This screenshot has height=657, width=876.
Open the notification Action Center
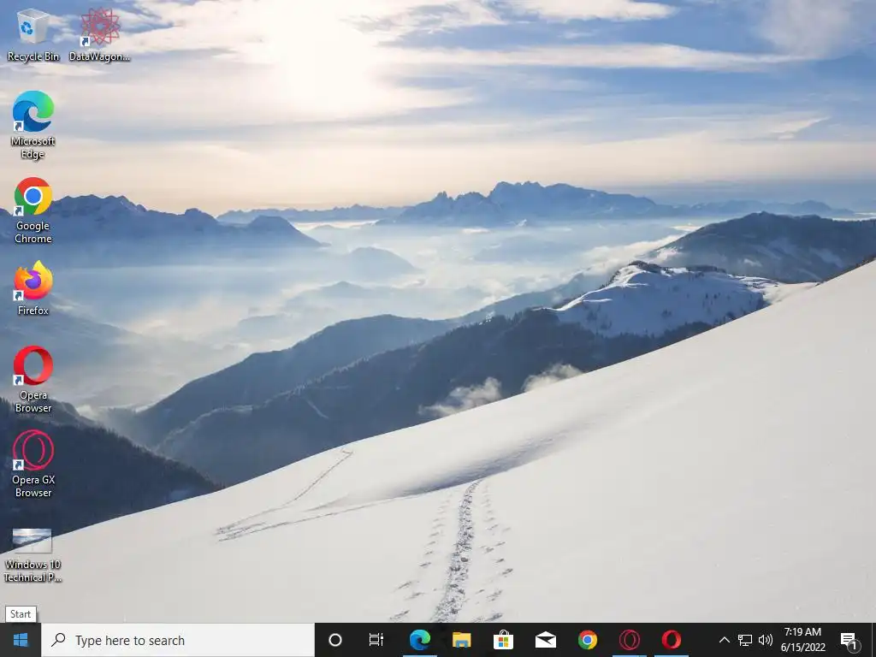click(x=849, y=640)
